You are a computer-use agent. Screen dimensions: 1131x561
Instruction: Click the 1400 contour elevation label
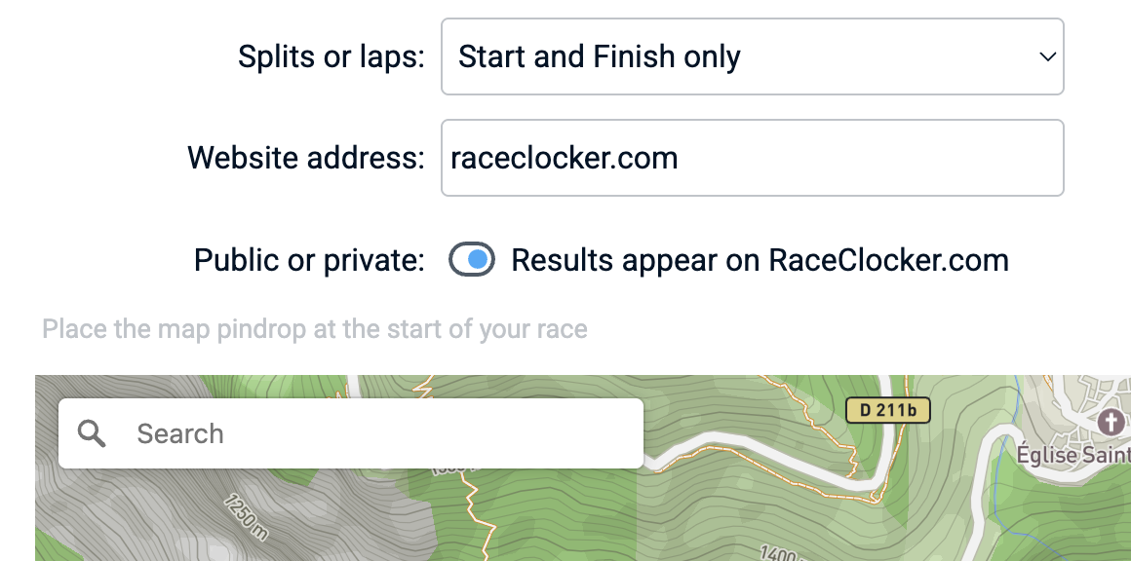(x=777, y=552)
